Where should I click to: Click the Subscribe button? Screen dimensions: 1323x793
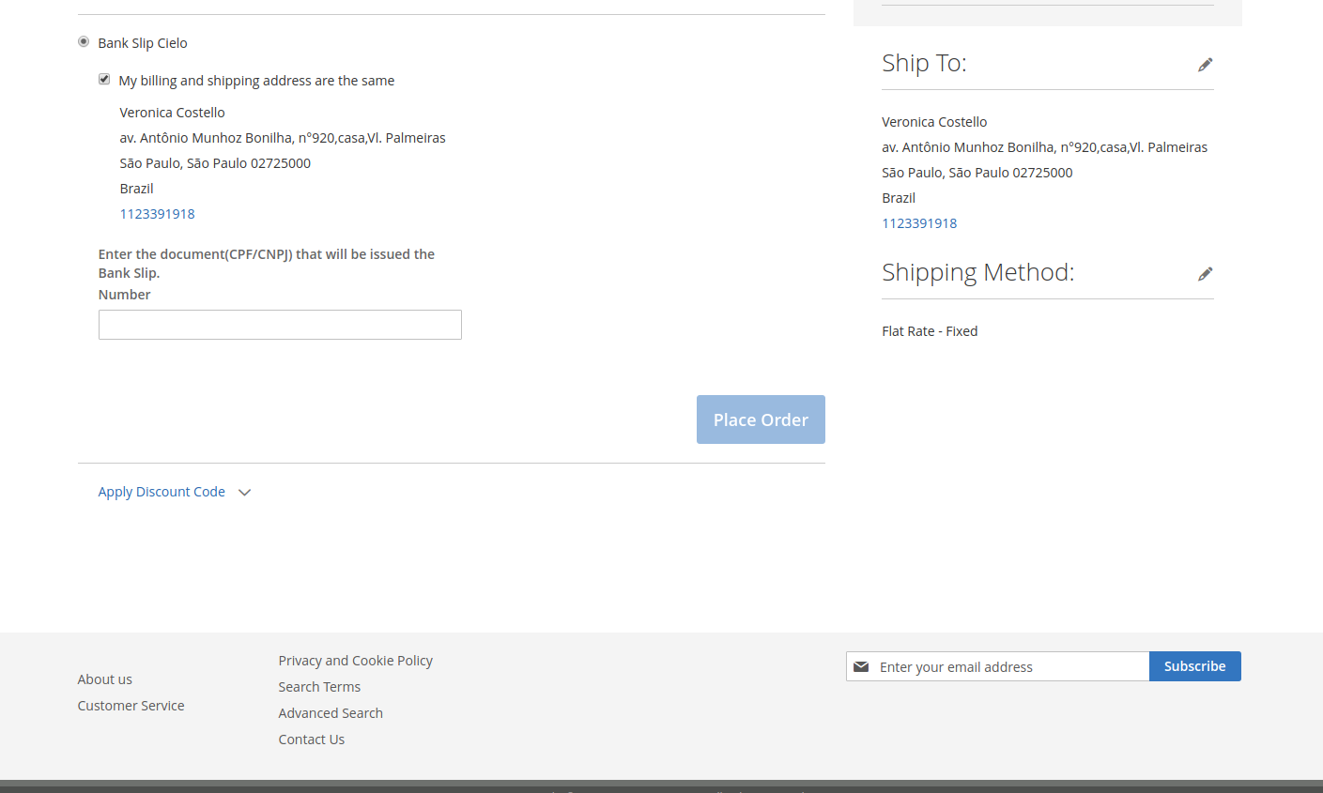coord(1194,666)
